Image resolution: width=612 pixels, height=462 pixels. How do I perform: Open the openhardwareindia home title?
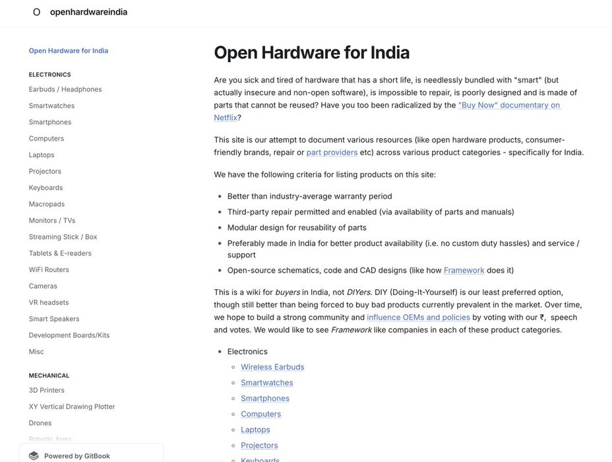88,12
